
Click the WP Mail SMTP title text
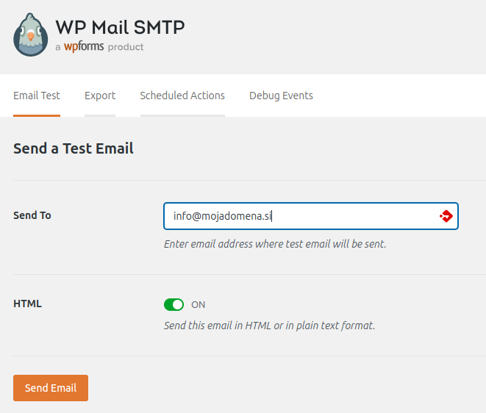pos(121,27)
